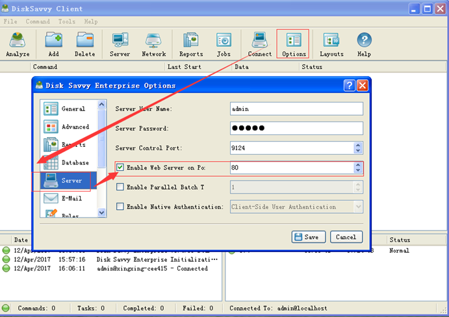This screenshot has height=317, width=449.
Task: Click the Command column header
Action: pos(97,67)
